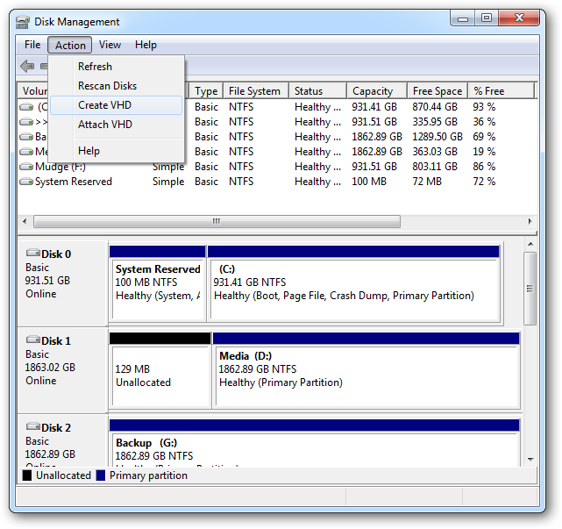Click the Disk 1 label panel
This screenshot has height=529, width=562.
click(62, 370)
